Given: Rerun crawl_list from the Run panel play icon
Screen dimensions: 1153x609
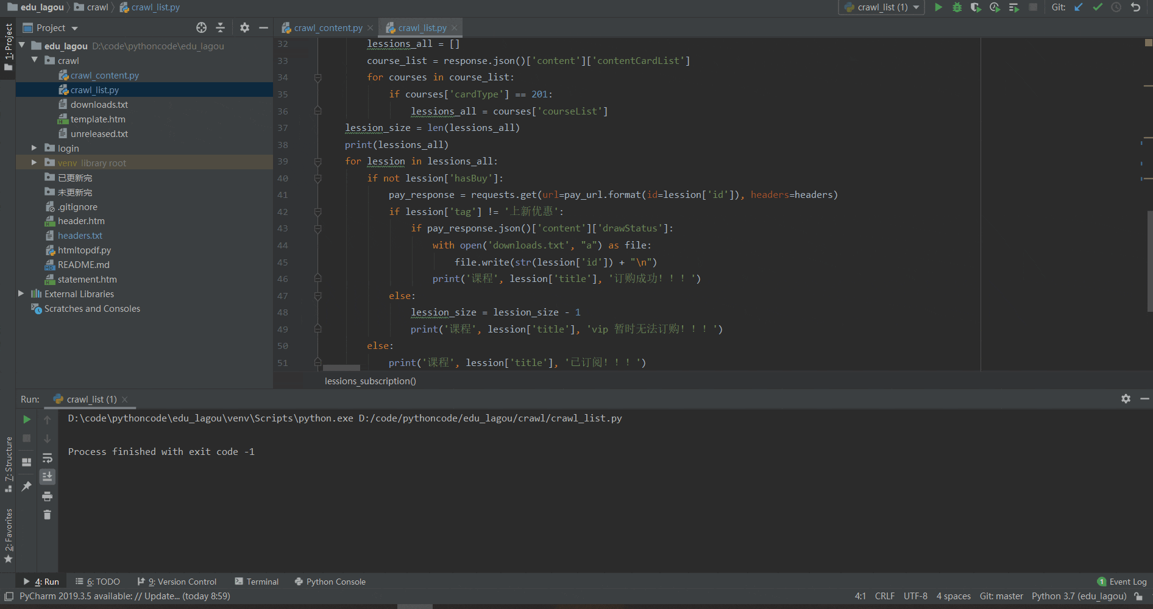Looking at the screenshot, I should [x=26, y=419].
